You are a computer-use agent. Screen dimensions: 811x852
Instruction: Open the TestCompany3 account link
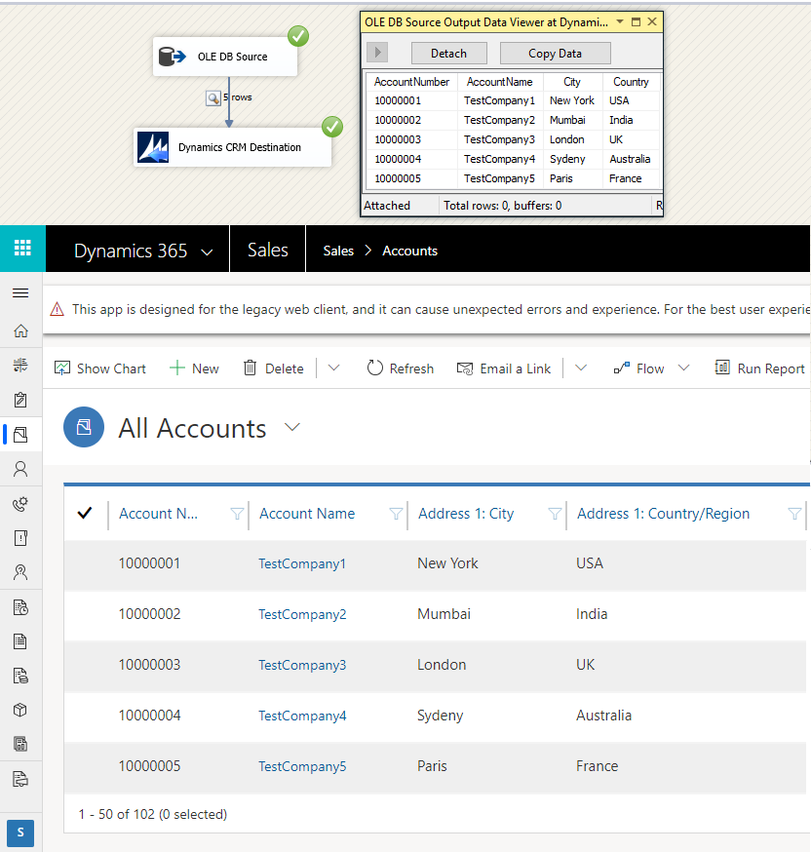pos(302,665)
